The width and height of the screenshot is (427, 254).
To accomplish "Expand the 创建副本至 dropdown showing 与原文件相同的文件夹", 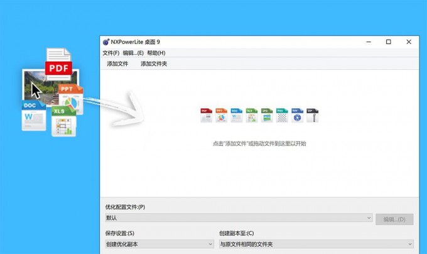I will 316,244.
